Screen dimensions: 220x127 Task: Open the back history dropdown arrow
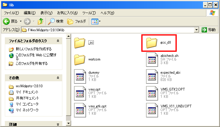click(x=21, y=21)
